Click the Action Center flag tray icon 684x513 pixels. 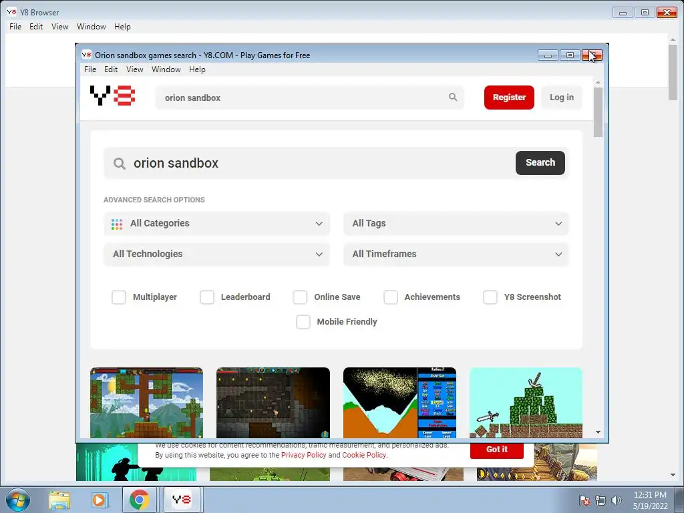(x=584, y=500)
